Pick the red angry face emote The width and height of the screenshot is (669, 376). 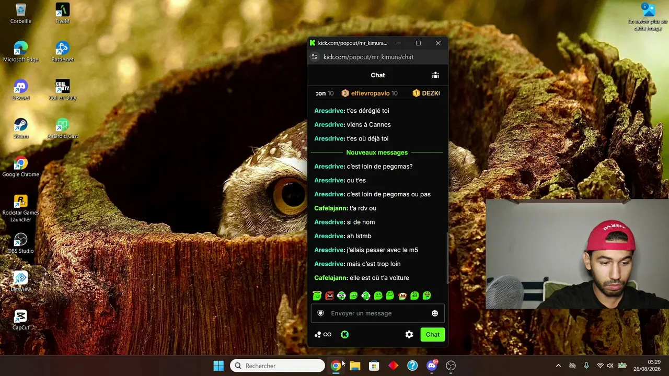329,296
